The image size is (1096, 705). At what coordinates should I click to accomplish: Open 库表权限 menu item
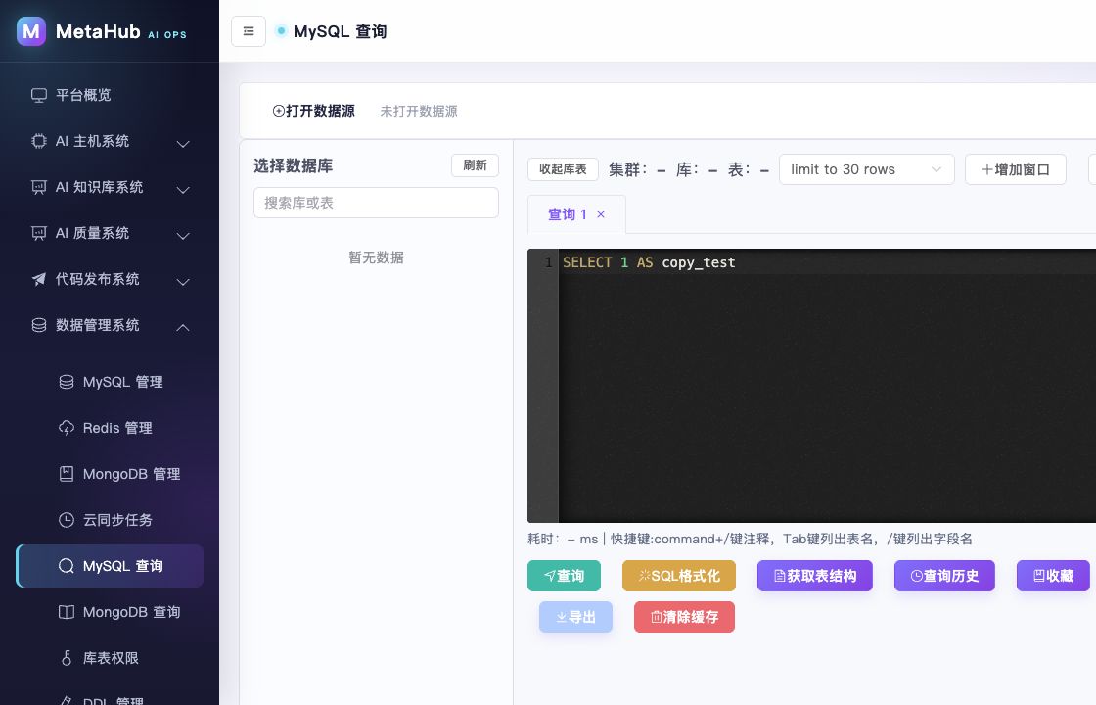coord(109,658)
